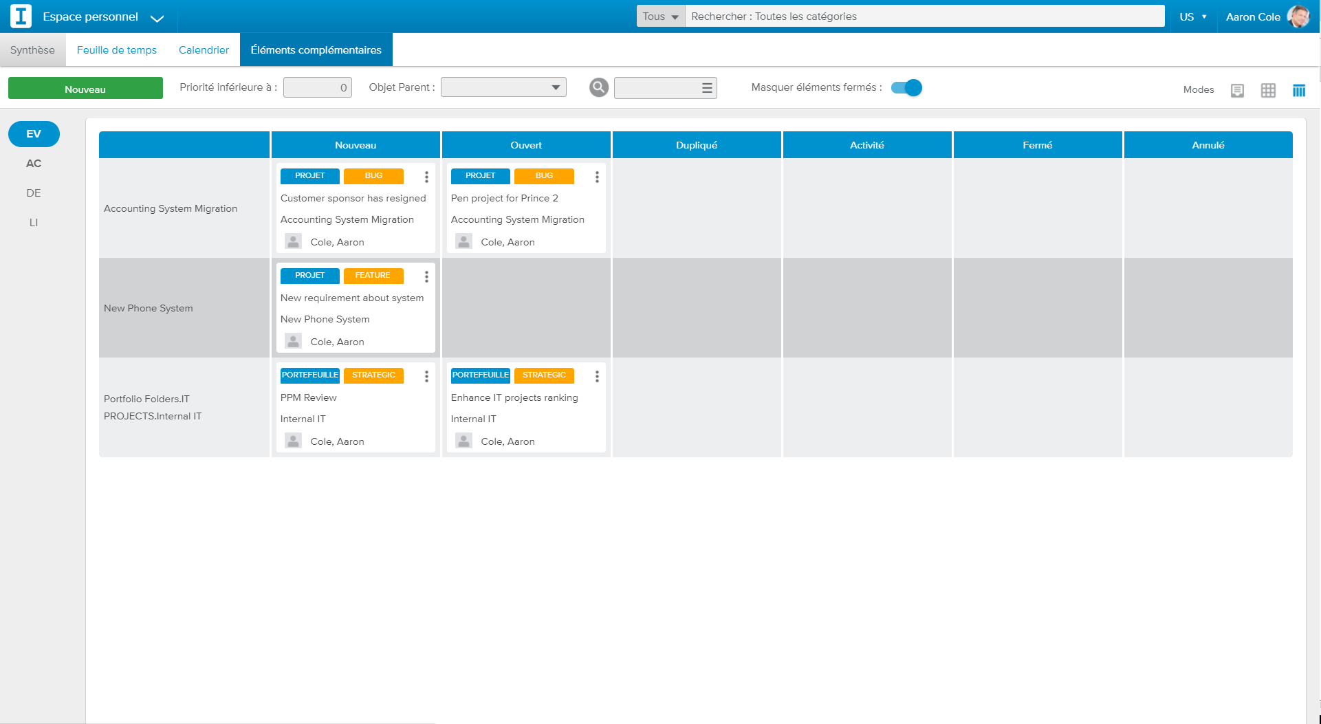Click the 'Priorité inférieure à' input field
Viewport: 1321px width, 724px height.
(x=317, y=87)
